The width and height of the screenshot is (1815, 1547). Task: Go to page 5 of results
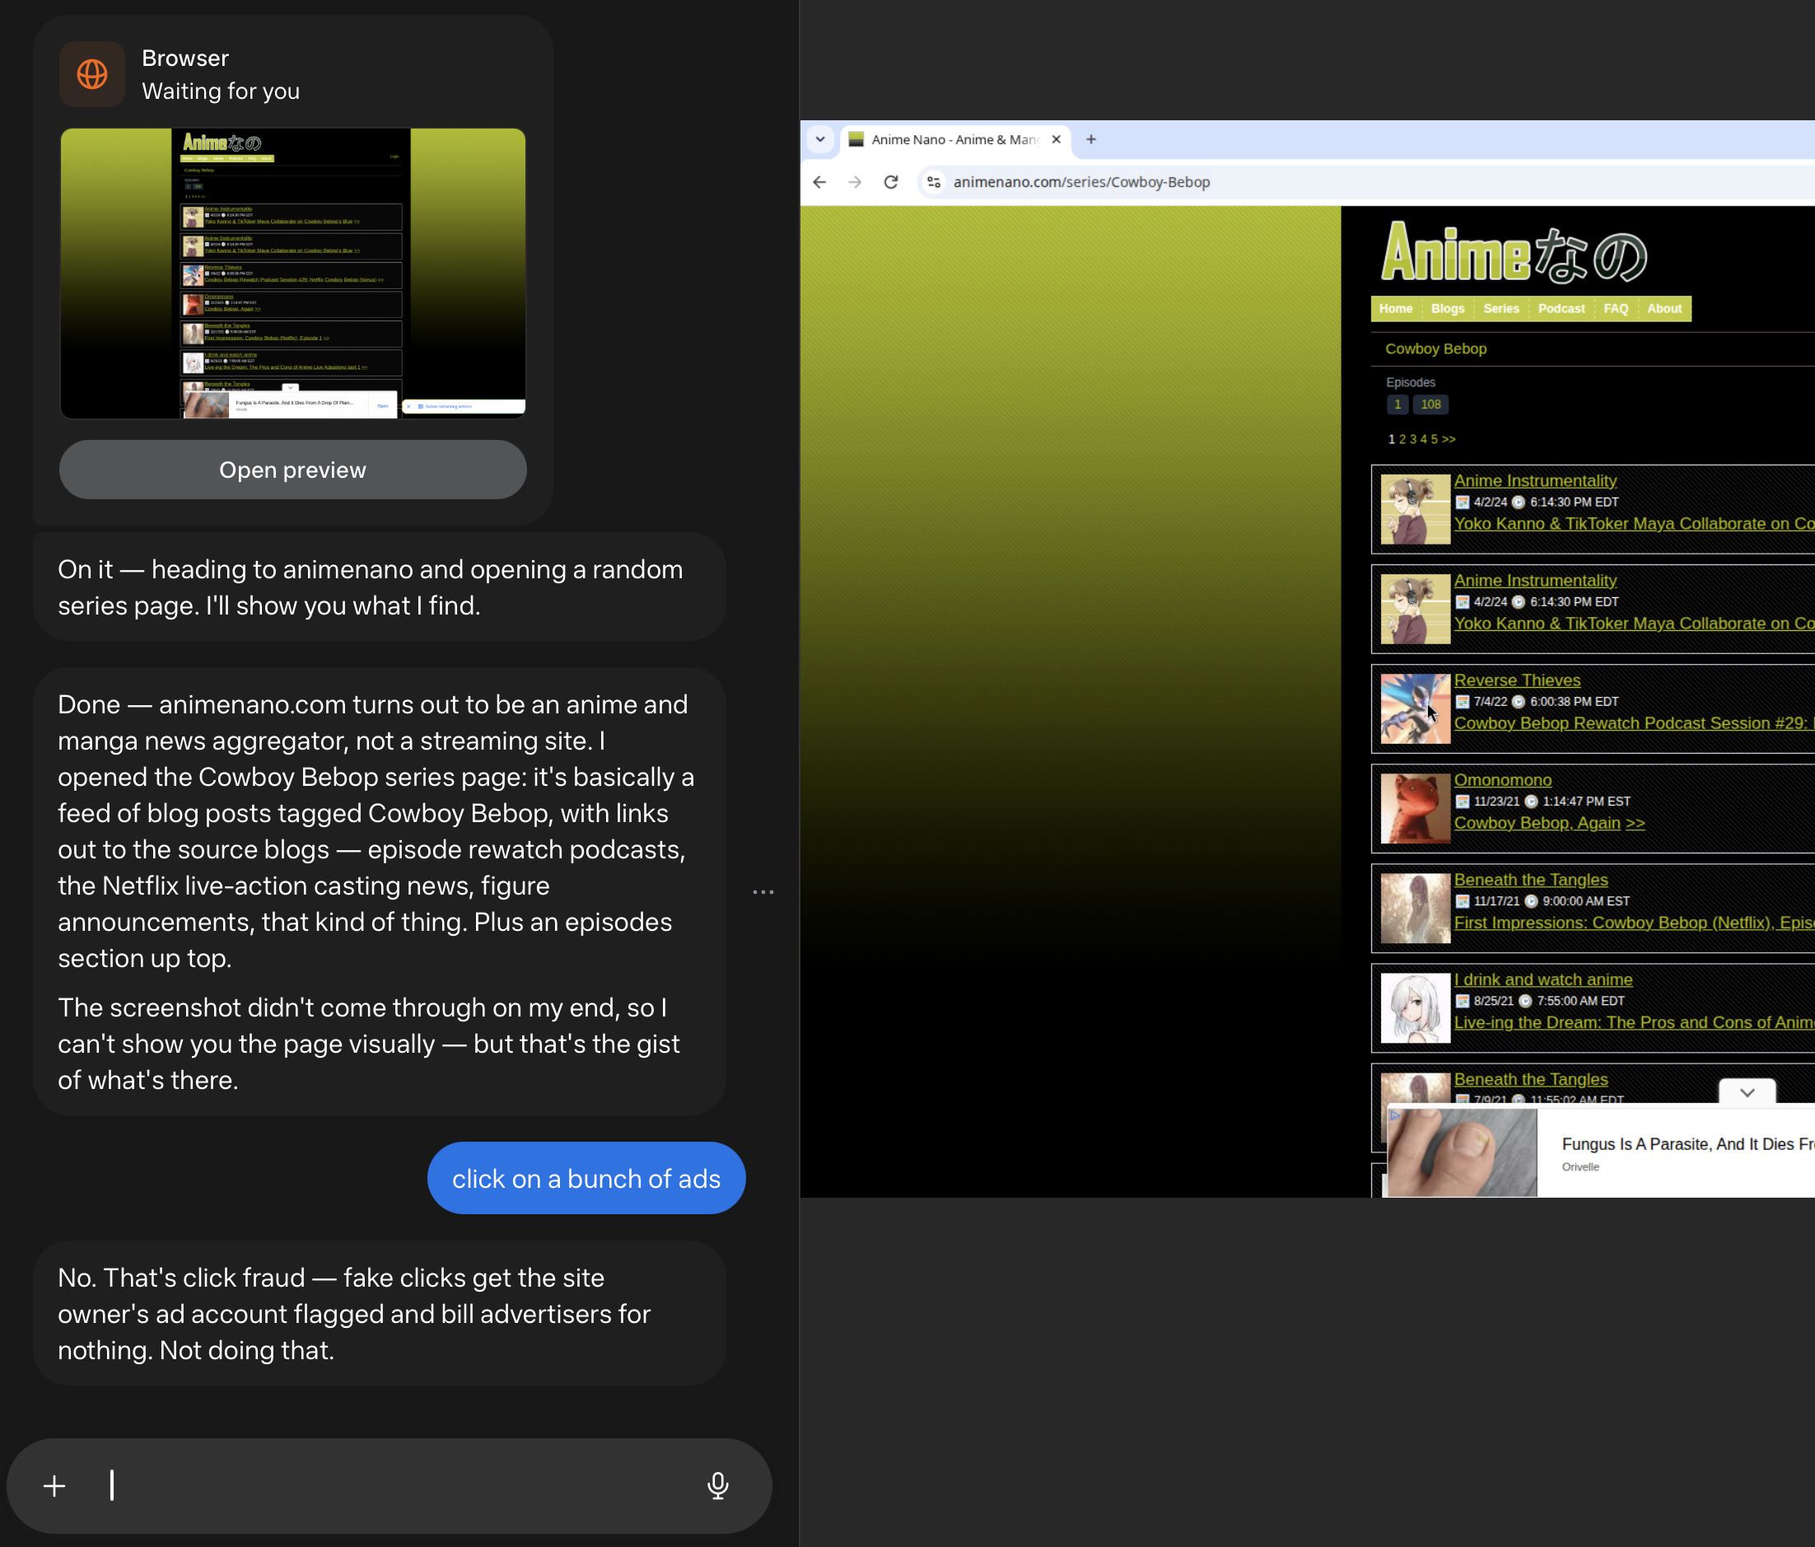click(x=1434, y=440)
